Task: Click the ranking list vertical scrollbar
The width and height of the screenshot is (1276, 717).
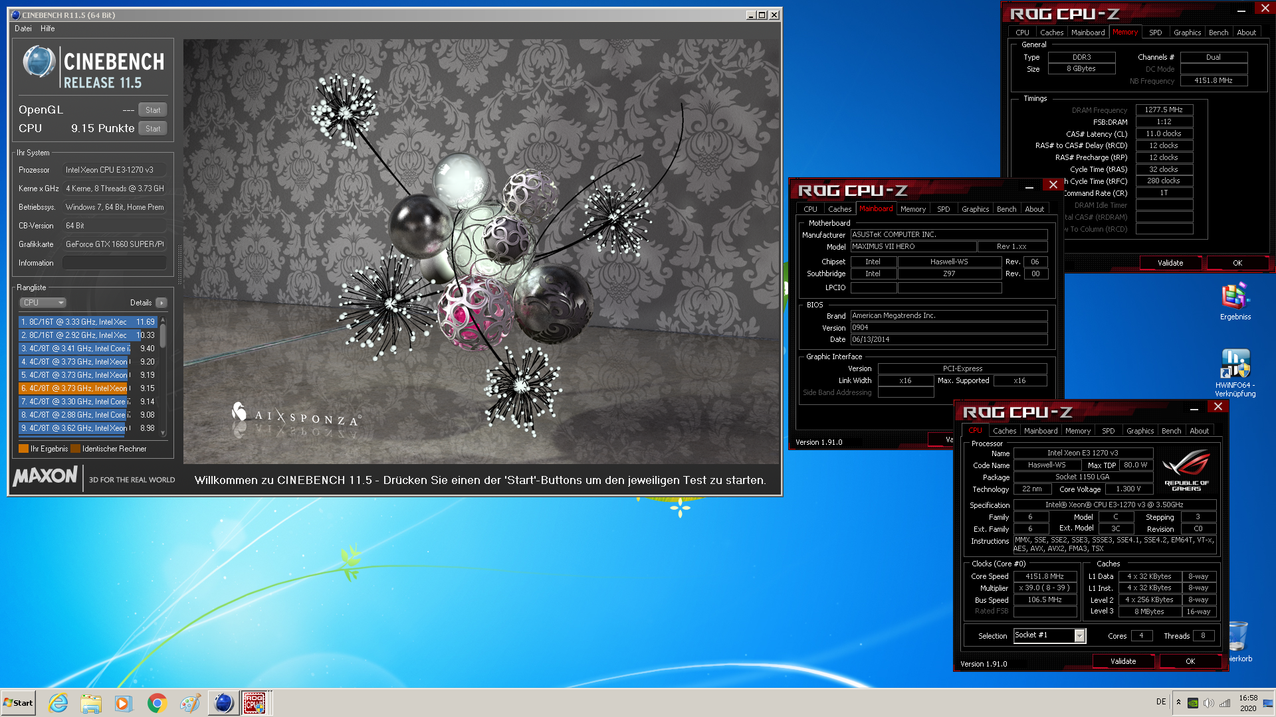Action: [x=163, y=376]
